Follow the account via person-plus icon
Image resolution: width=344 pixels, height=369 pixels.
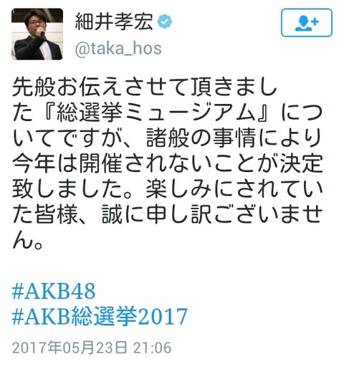tap(307, 23)
